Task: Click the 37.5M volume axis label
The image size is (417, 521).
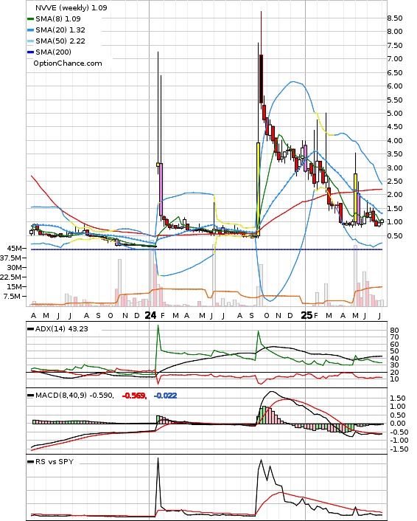Action: [11, 258]
